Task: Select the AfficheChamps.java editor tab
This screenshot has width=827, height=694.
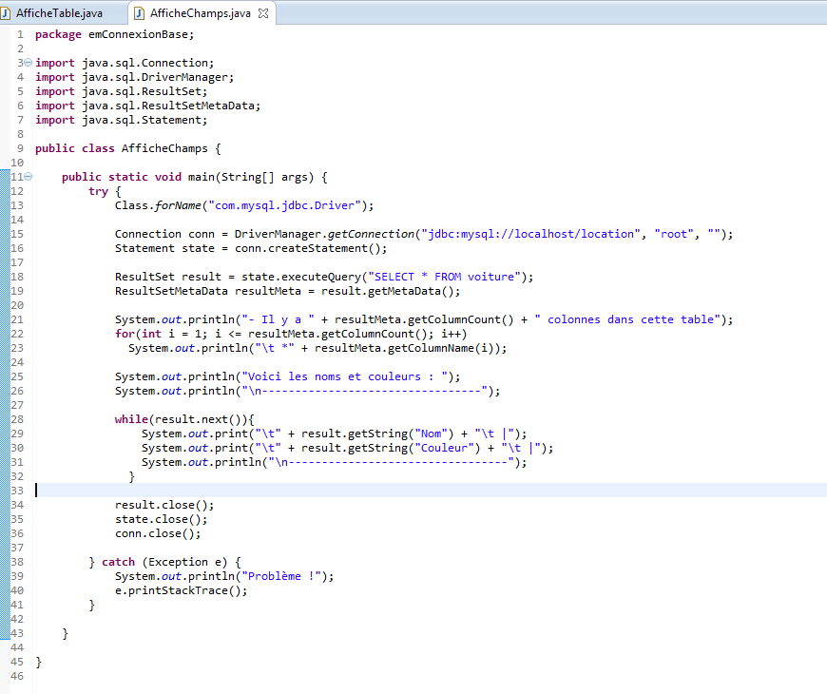Action: tap(200, 13)
